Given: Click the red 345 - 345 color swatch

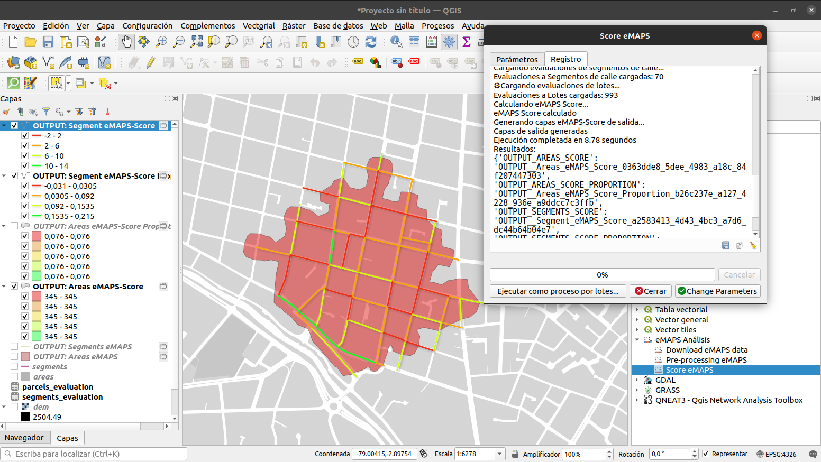Looking at the screenshot, I should 37,297.
